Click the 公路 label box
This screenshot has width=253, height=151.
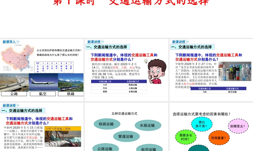tap(14, 94)
